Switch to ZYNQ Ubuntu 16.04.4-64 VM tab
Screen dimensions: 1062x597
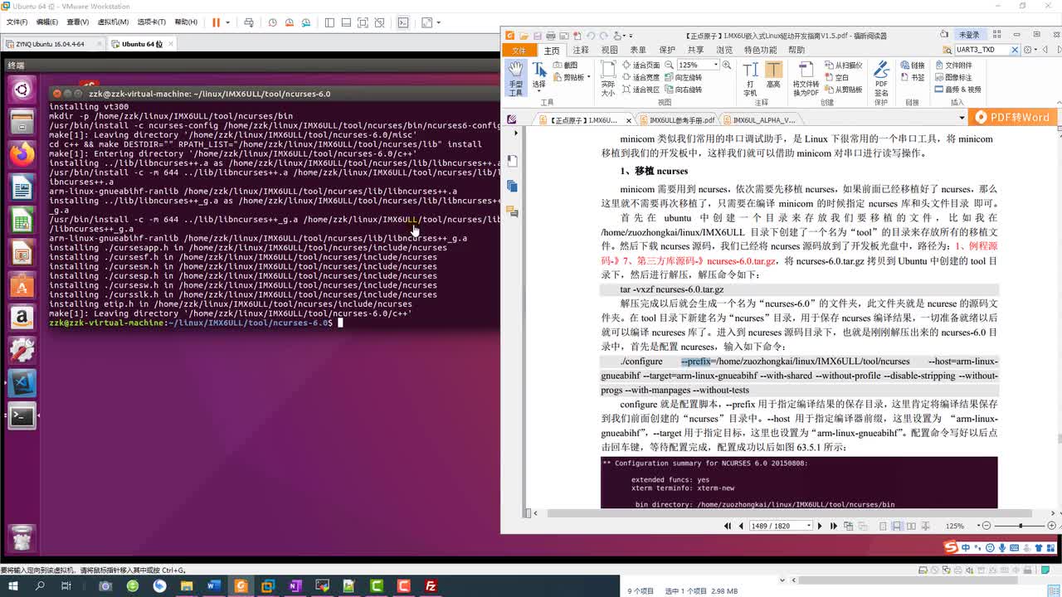(51, 44)
